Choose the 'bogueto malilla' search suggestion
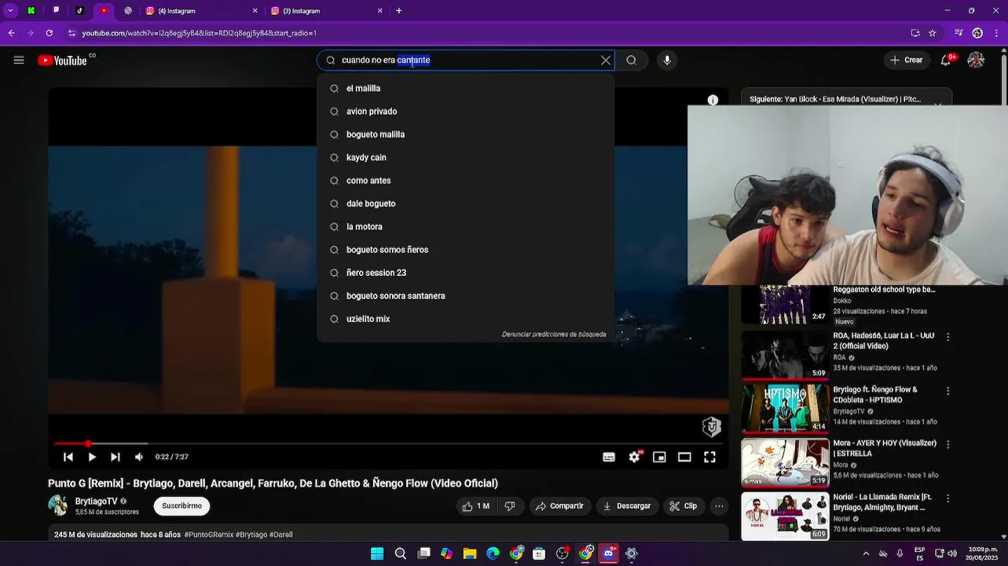Viewport: 1008px width, 566px height. pyautogui.click(x=465, y=134)
